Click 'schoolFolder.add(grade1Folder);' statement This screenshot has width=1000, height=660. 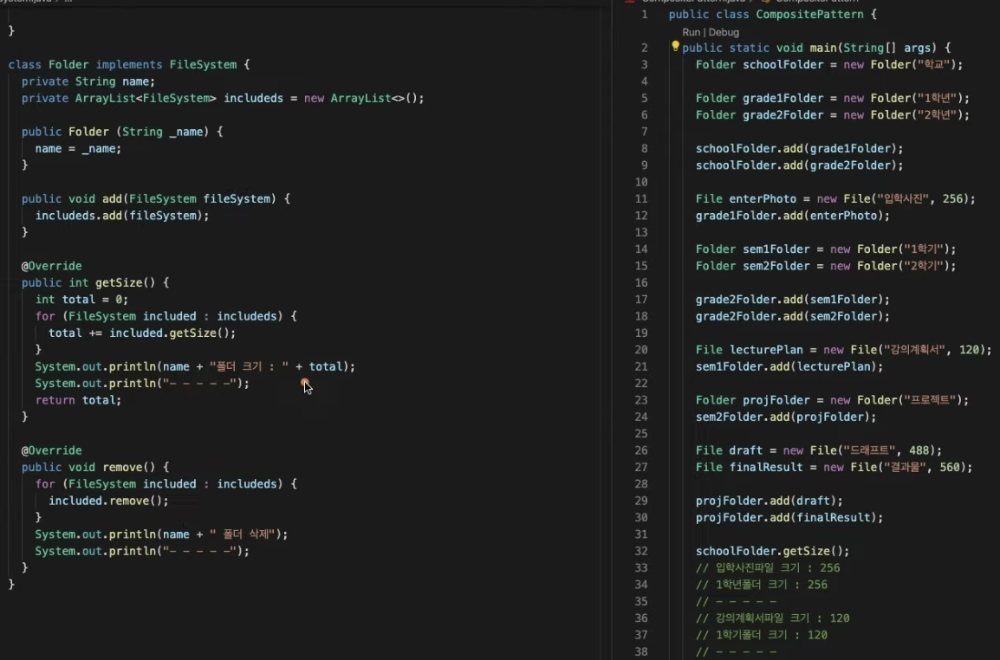click(x=800, y=149)
